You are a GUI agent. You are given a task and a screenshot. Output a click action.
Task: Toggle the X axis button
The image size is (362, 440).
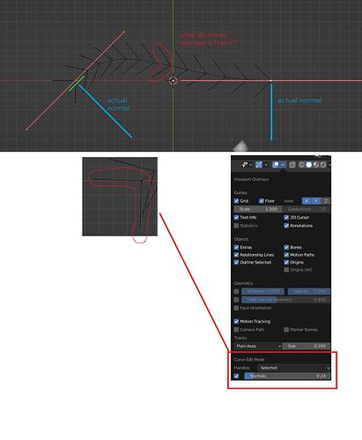pyautogui.click(x=307, y=201)
